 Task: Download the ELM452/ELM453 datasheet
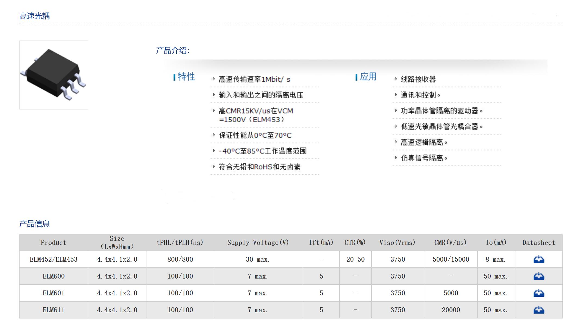pos(538,260)
